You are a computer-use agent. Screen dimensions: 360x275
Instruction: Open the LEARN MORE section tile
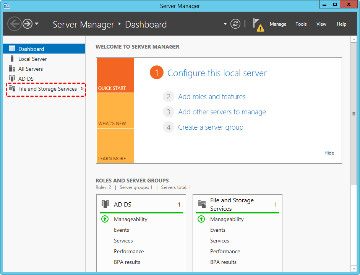(115, 146)
